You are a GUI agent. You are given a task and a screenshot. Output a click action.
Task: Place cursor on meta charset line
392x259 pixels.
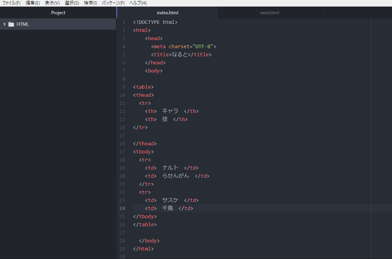point(184,46)
